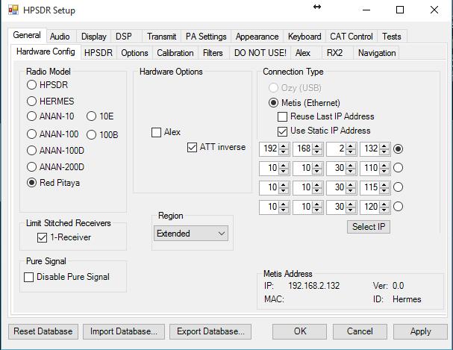The image size is (453, 350).
Task: Open the Appearance tab
Action: (x=257, y=37)
